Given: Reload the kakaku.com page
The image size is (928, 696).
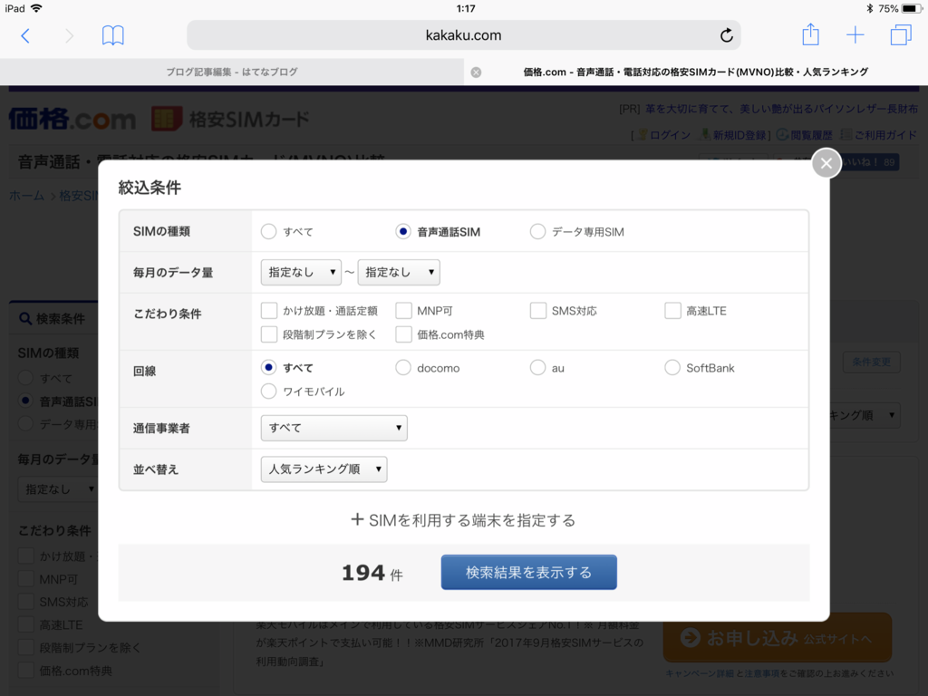Looking at the screenshot, I should [726, 35].
